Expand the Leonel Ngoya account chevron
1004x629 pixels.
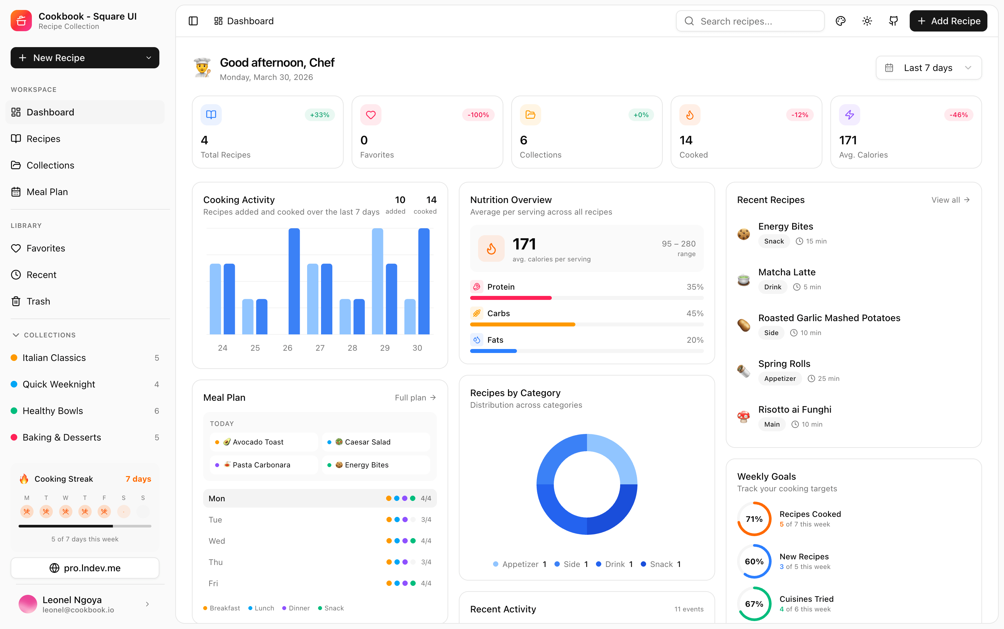(147, 604)
